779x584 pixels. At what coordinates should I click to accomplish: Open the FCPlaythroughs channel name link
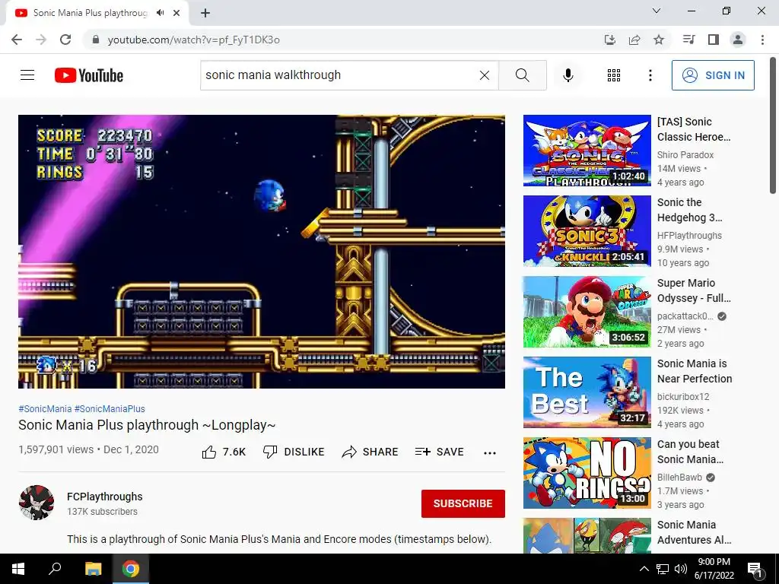[x=105, y=497]
